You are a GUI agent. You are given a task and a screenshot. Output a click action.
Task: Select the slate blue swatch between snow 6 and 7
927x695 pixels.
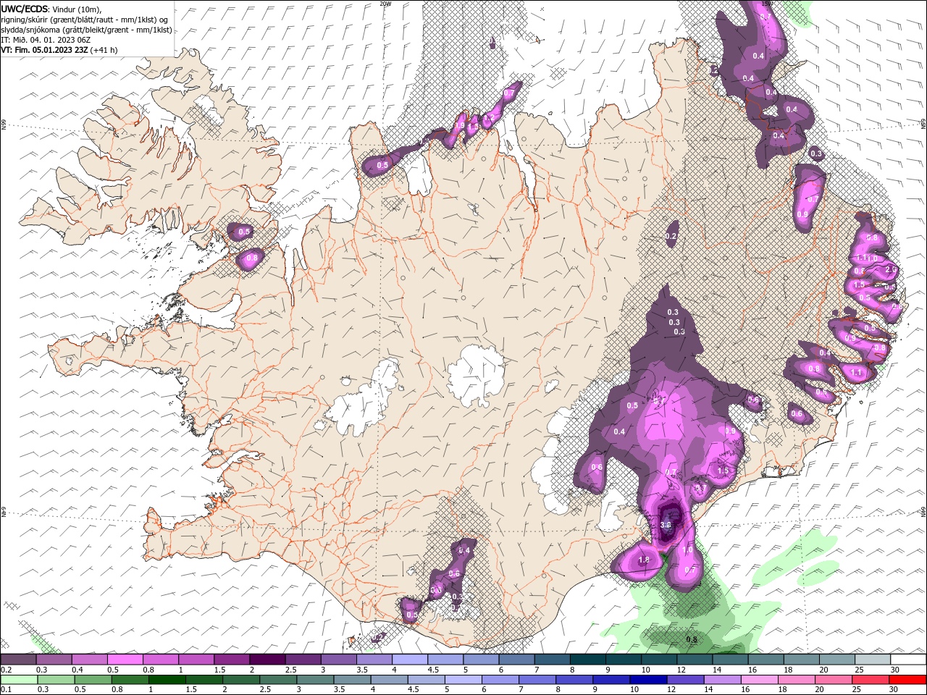pyautogui.click(x=517, y=660)
